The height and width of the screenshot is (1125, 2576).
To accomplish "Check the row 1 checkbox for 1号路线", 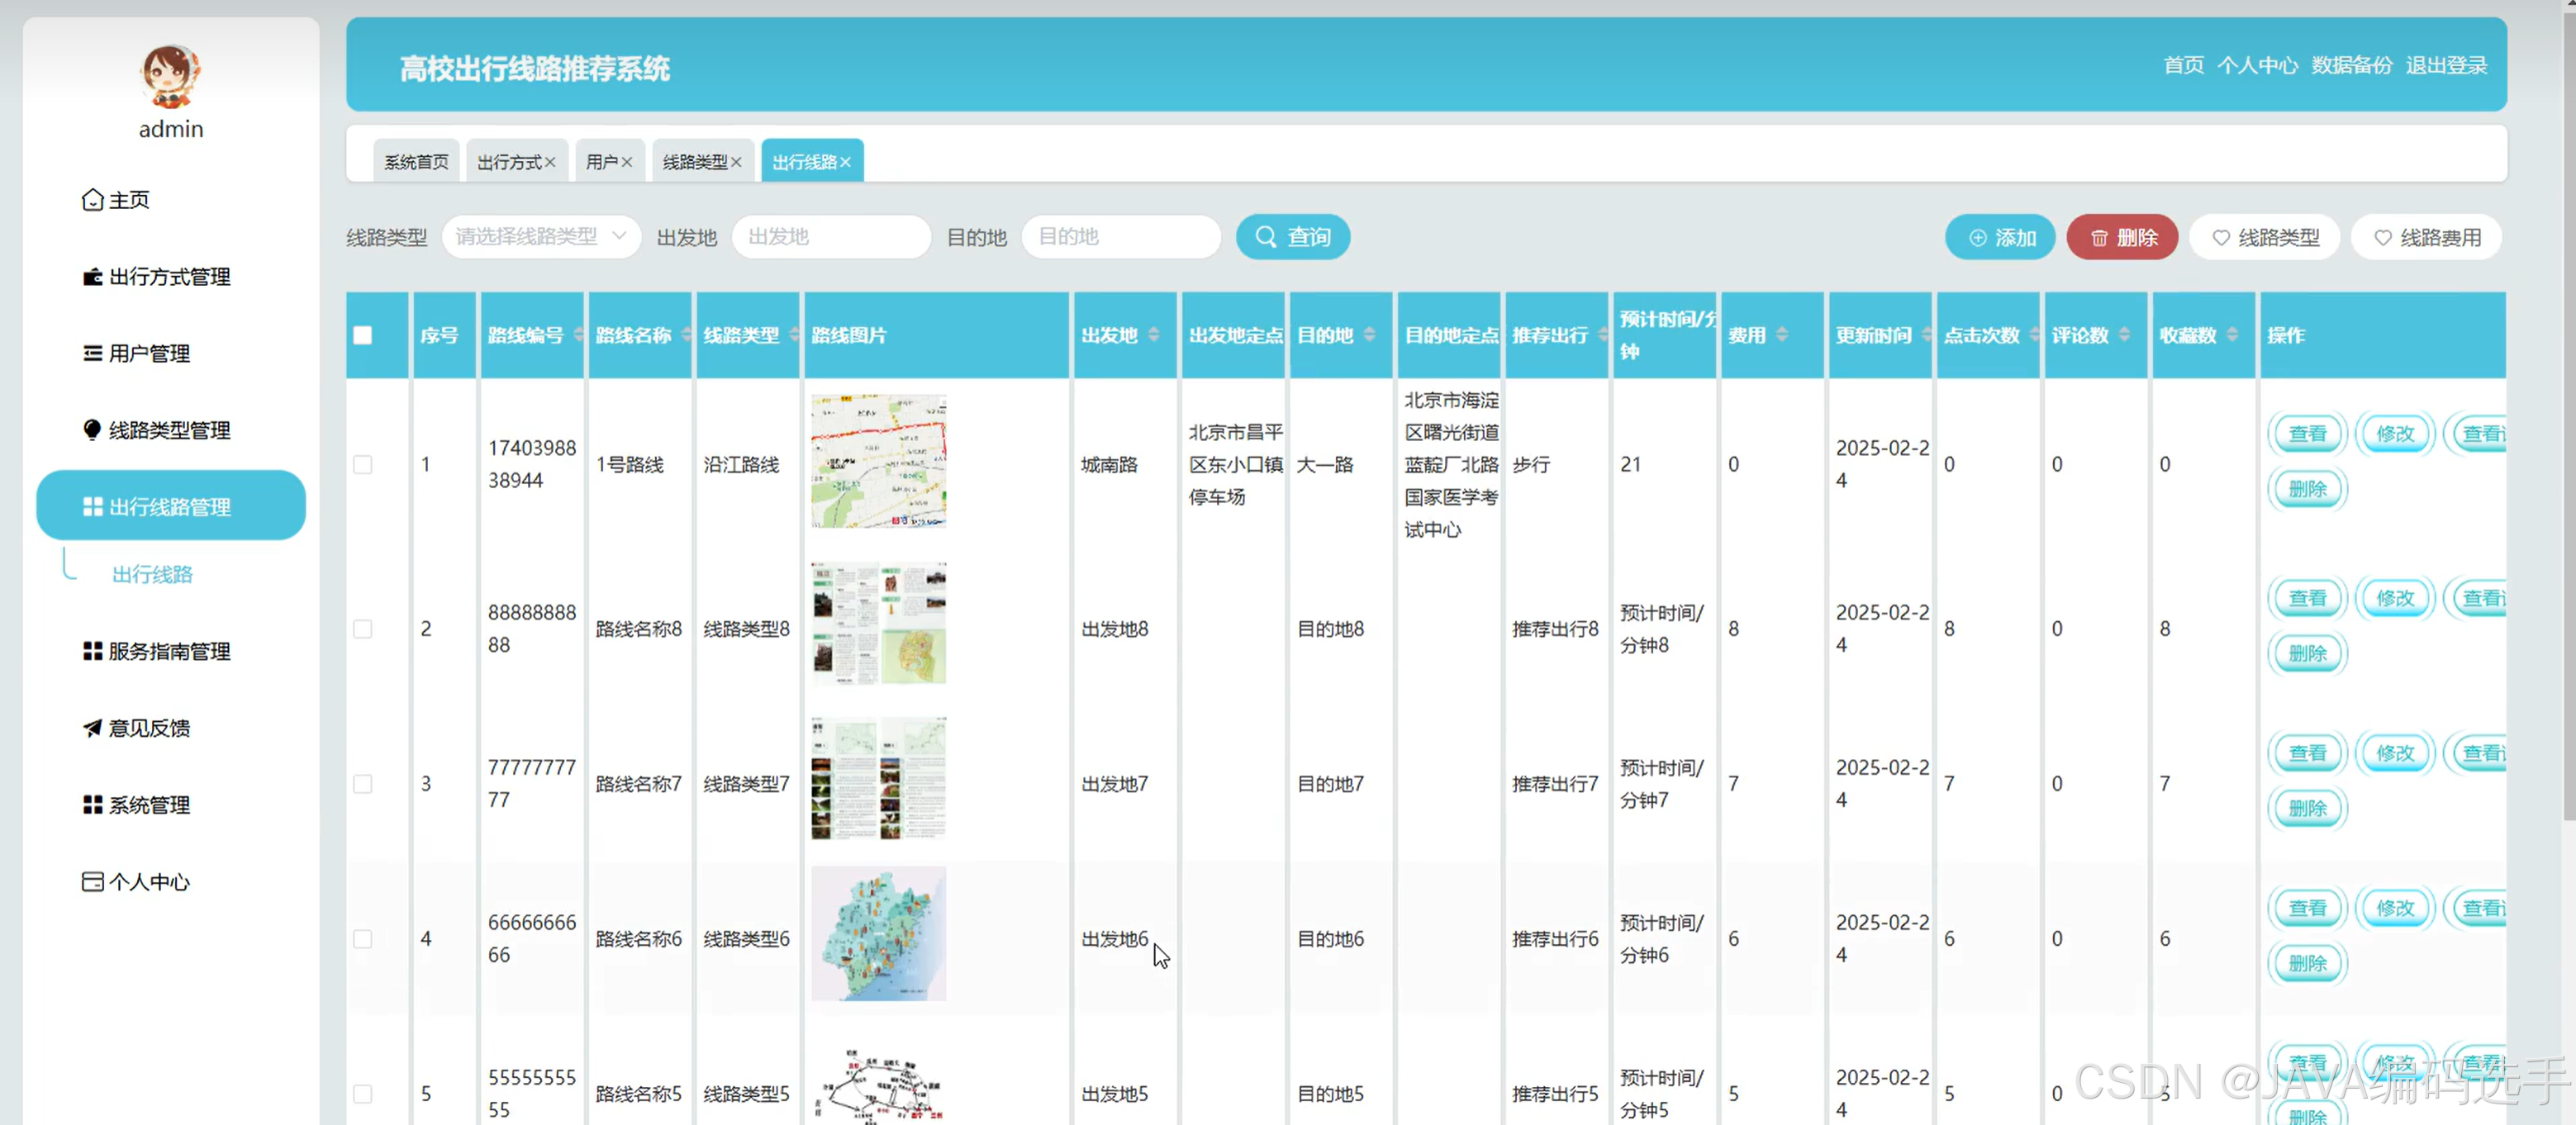I will click(363, 465).
